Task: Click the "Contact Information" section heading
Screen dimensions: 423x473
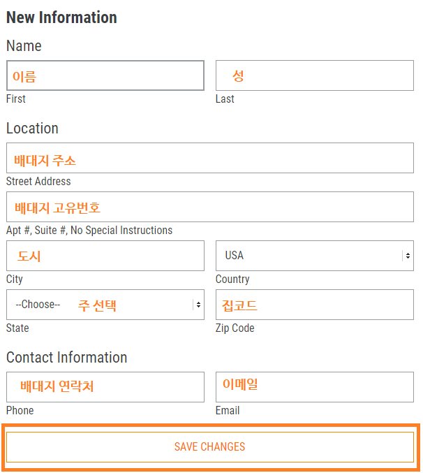Action: point(66,358)
